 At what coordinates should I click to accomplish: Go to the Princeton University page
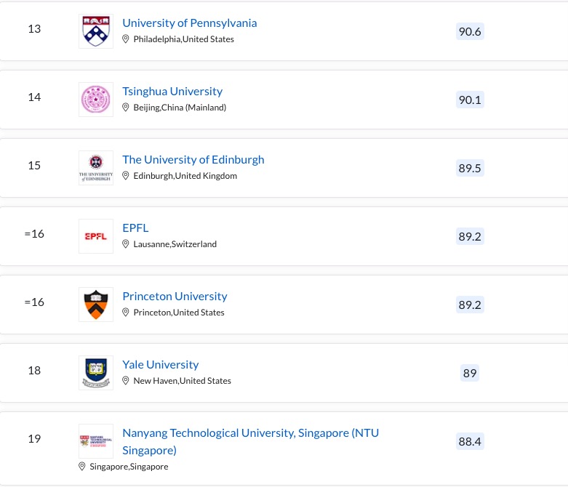pos(175,297)
